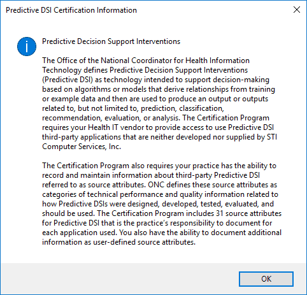Click the line starting 'requires your Health IT vendor'

158,127
